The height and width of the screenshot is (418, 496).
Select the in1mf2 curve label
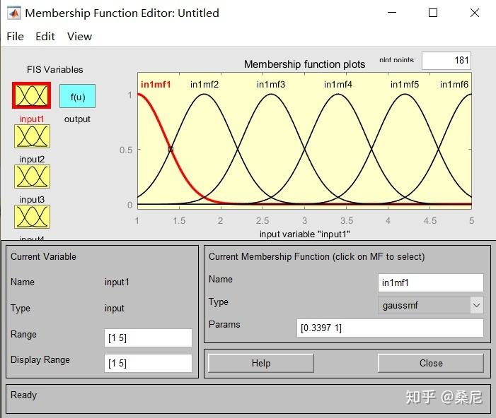tap(204, 84)
